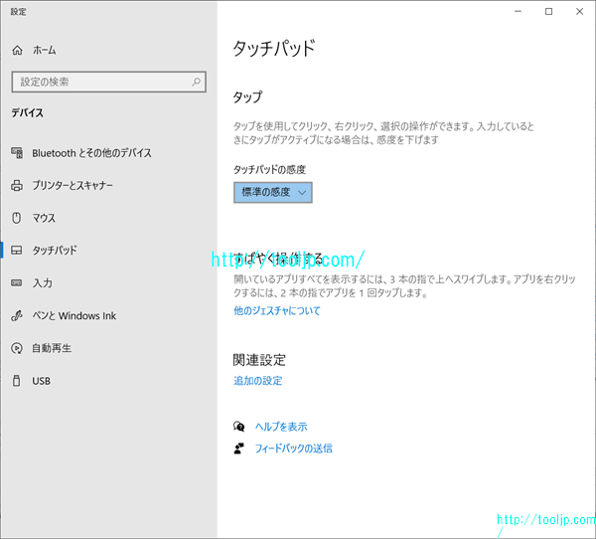Image resolution: width=596 pixels, height=539 pixels.
Task: Click the USB drive icon
Action: pos(16,380)
